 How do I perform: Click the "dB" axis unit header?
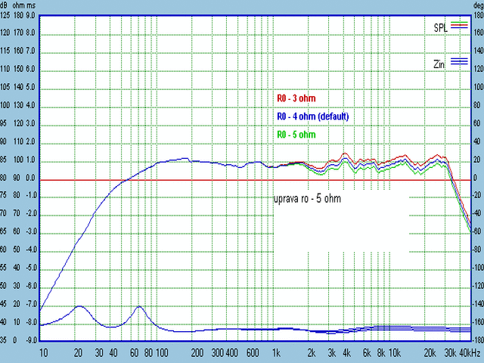pos(3,5)
